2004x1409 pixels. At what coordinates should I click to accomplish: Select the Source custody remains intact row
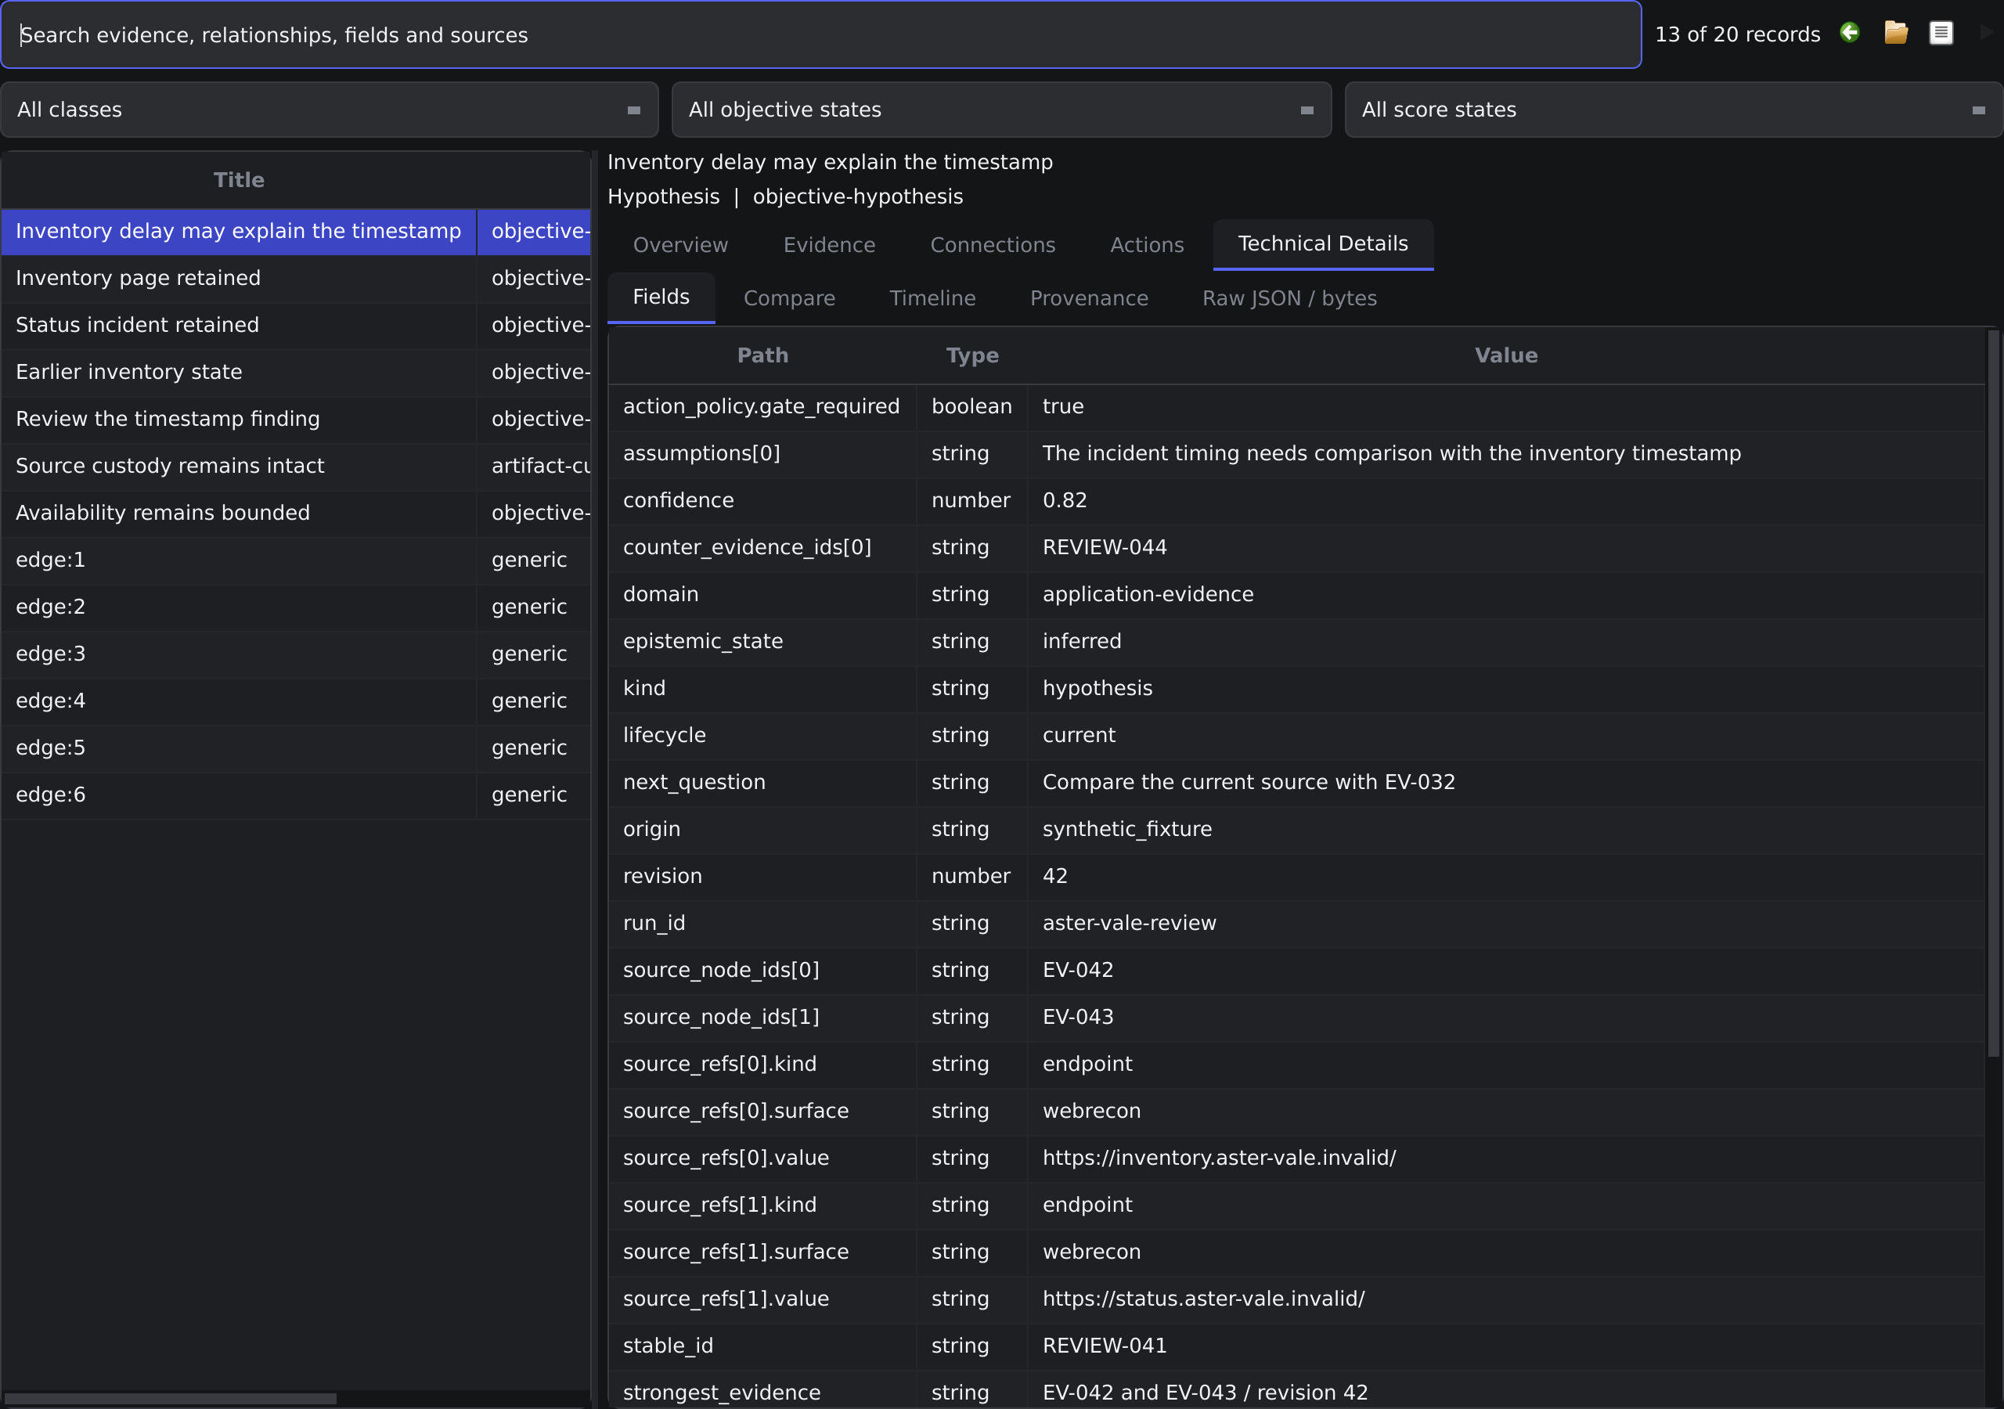coord(296,467)
